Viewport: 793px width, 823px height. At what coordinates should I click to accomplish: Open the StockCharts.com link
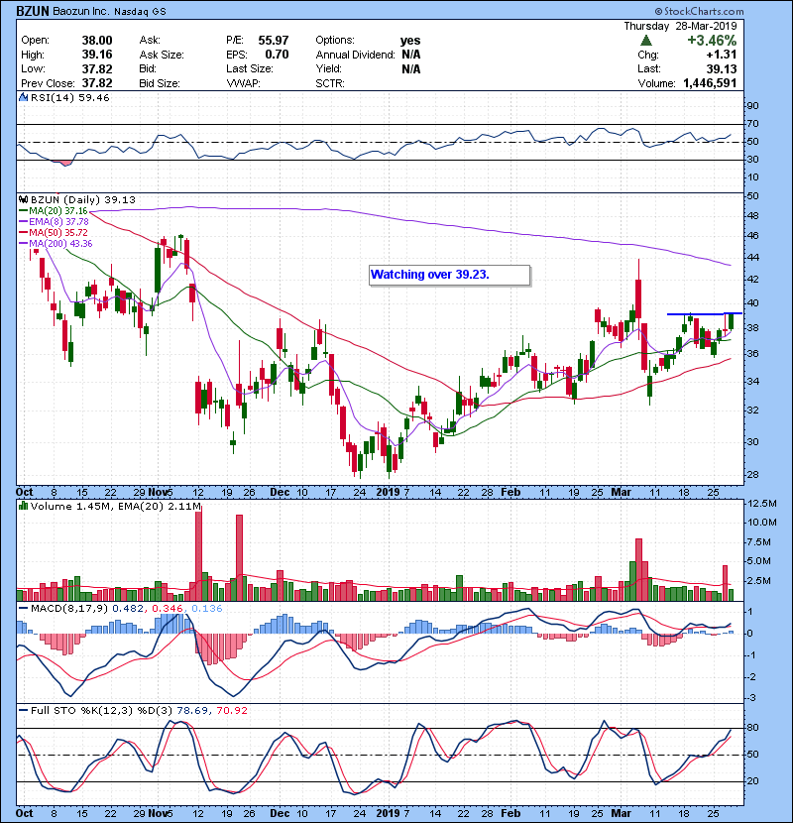tap(699, 11)
